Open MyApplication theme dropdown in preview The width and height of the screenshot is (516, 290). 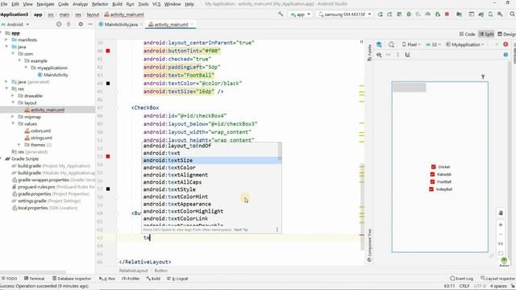465,44
